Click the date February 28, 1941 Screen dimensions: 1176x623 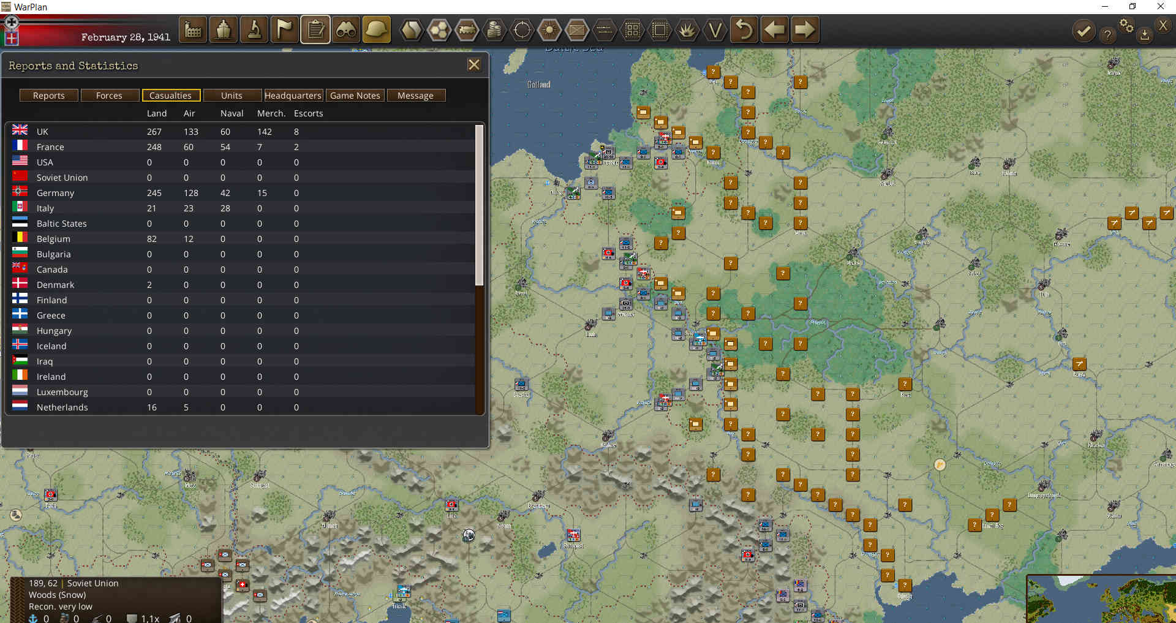click(126, 37)
